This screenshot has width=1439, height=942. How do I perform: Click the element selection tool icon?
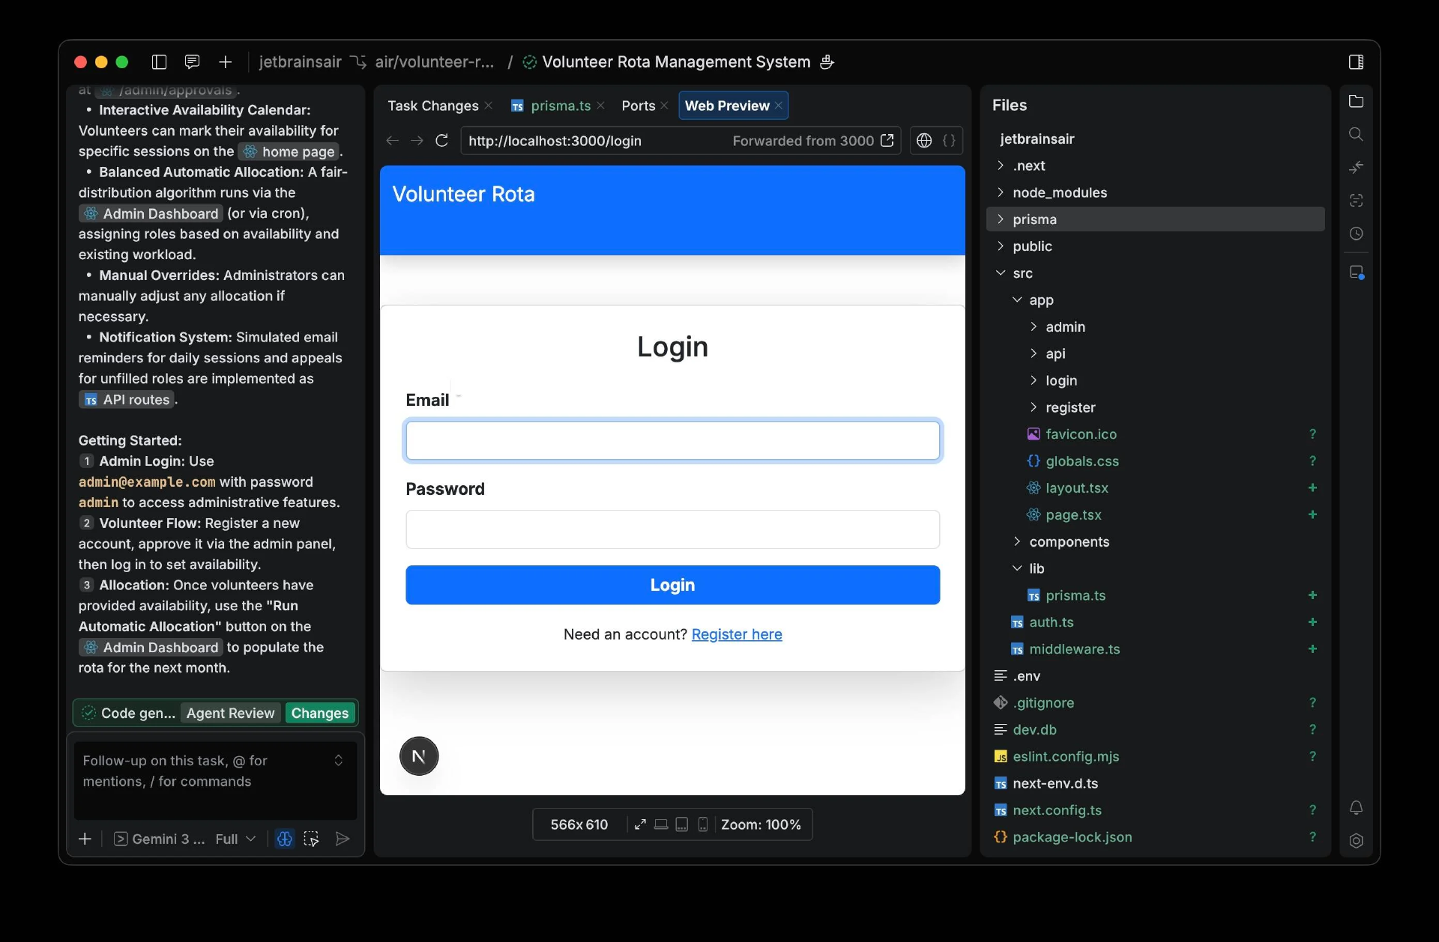[x=311, y=839]
